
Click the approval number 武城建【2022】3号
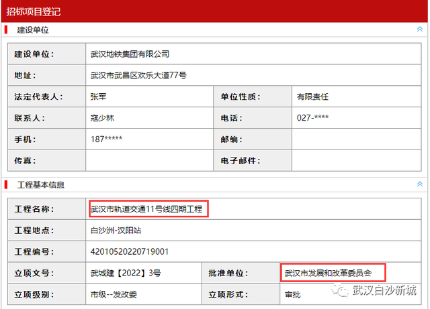click(x=126, y=273)
